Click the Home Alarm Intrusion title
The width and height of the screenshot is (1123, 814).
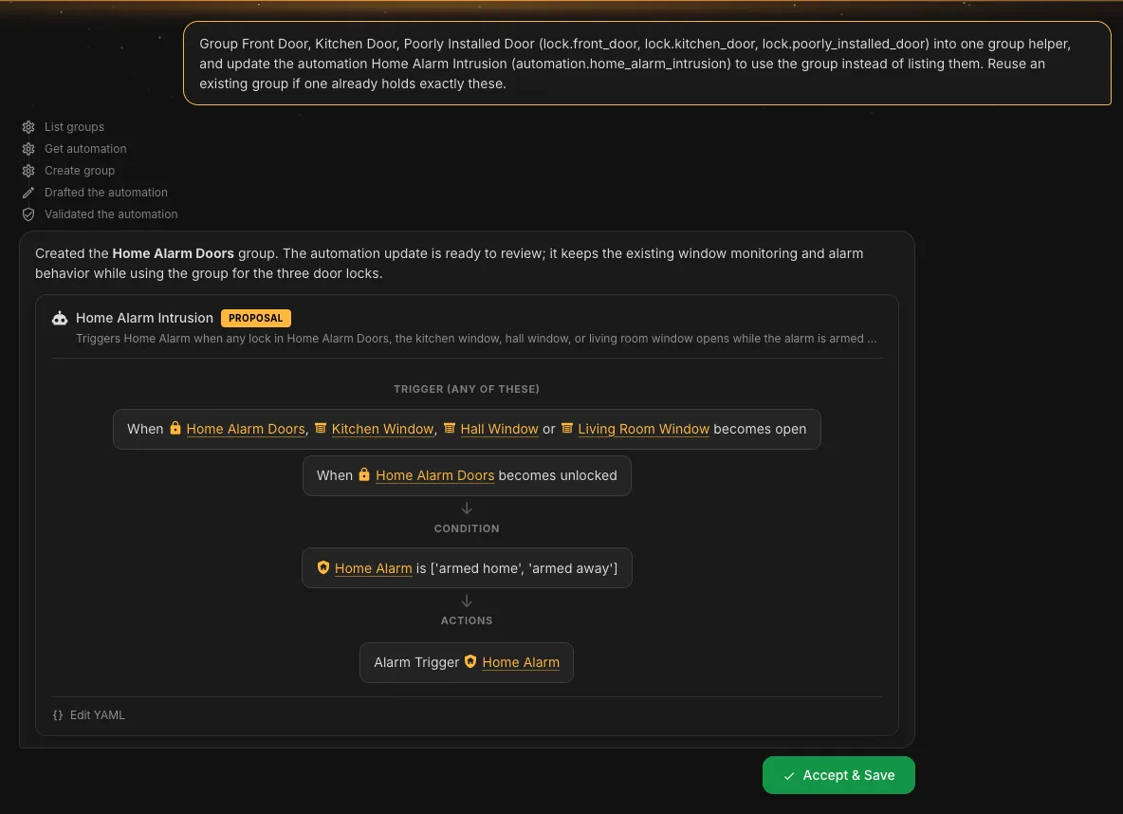(x=145, y=318)
